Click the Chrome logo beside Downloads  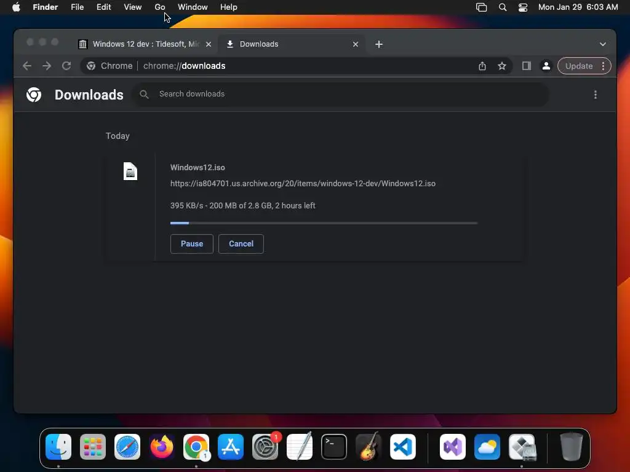tap(34, 95)
